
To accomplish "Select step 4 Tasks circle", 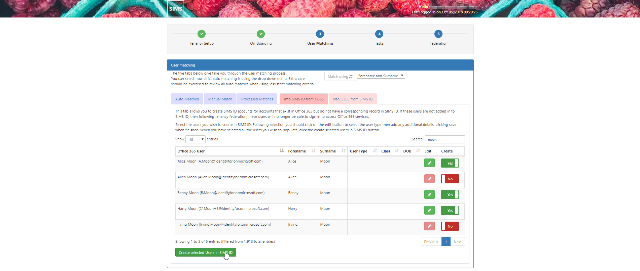I will coord(379,34).
